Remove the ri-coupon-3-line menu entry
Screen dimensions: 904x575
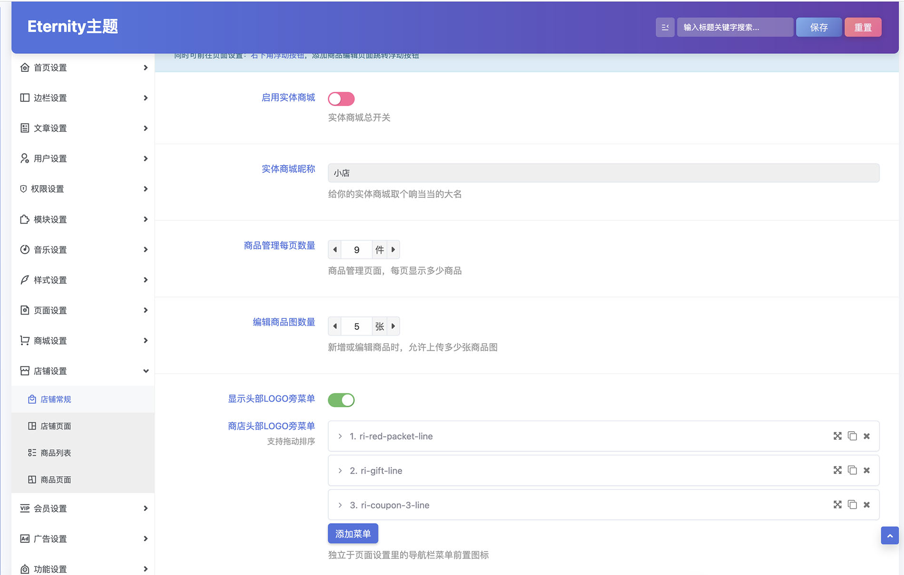click(x=866, y=505)
